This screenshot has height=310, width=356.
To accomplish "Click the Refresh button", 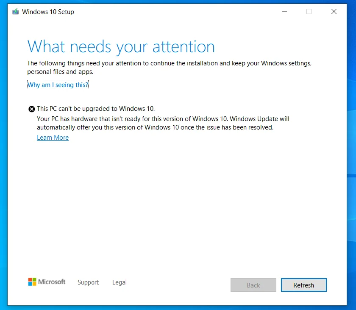I will click(x=304, y=285).
